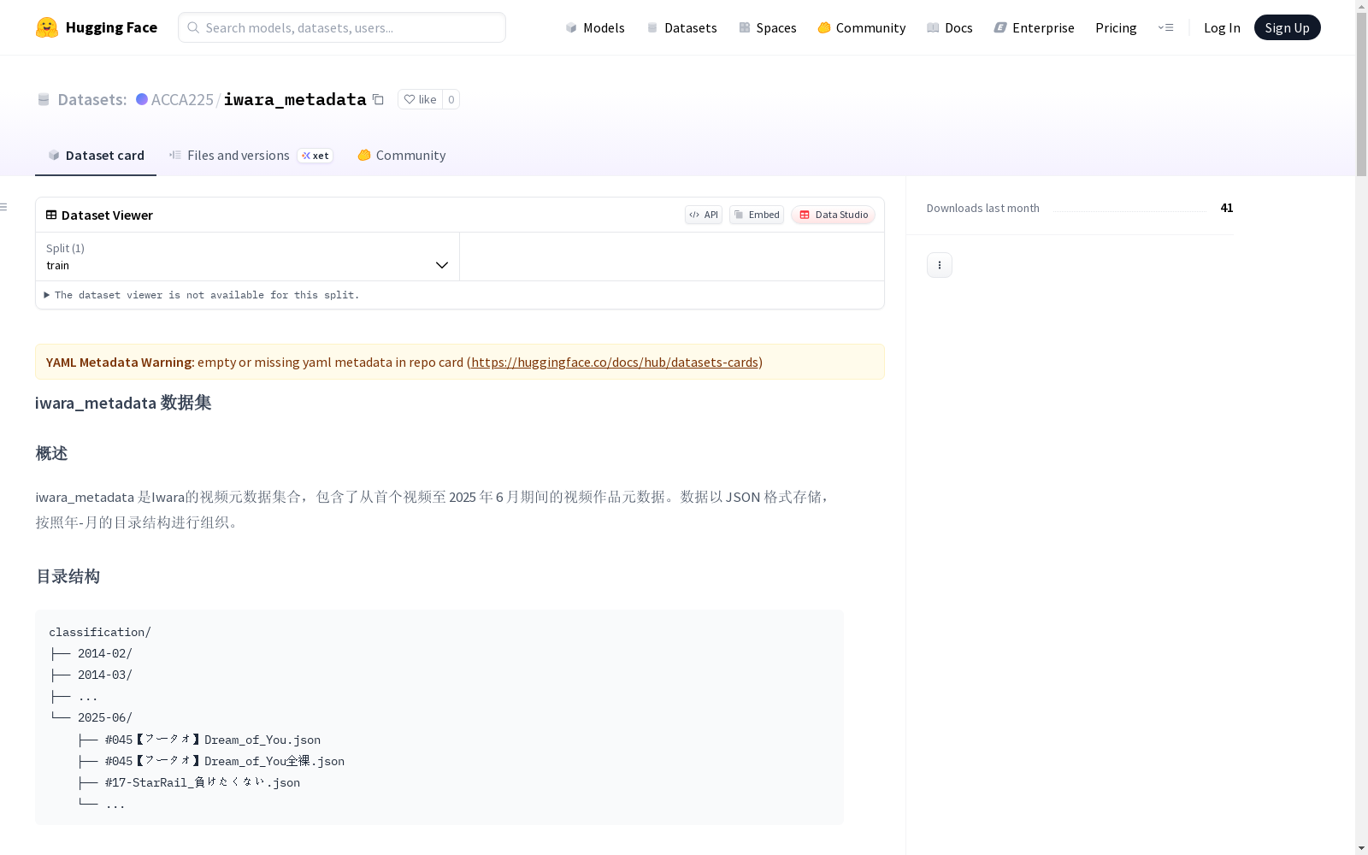Click the Log In link
This screenshot has width=1368, height=855.
(x=1222, y=27)
